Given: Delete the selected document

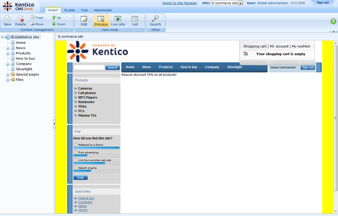Looking at the screenshot, I should pyautogui.click(x=20, y=21).
